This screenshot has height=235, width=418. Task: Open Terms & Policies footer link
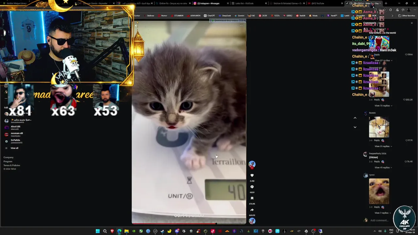pyautogui.click(x=12, y=165)
